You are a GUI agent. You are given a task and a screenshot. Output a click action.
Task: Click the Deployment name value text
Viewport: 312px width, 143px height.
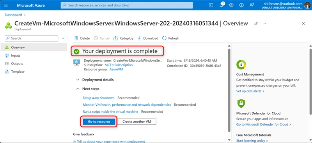tap(138, 61)
